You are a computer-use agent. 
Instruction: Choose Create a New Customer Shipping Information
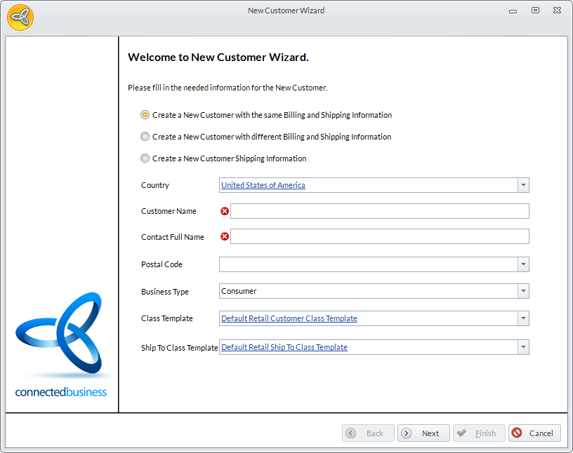tap(145, 158)
